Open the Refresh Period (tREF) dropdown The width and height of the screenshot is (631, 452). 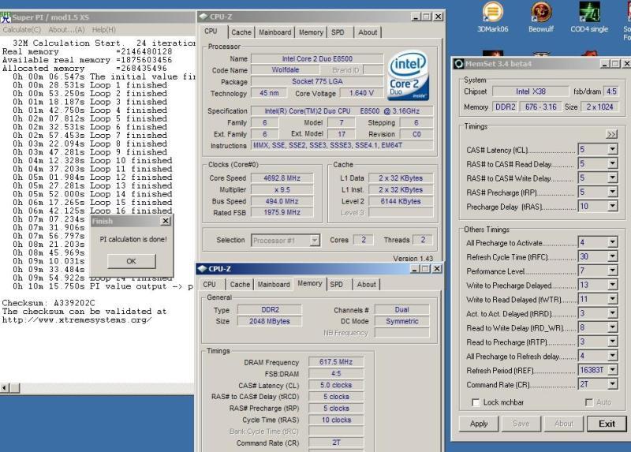tap(612, 370)
